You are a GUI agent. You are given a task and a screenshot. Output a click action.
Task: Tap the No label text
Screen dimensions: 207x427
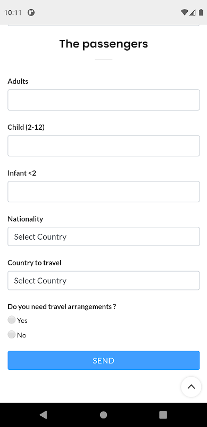coord(22,335)
